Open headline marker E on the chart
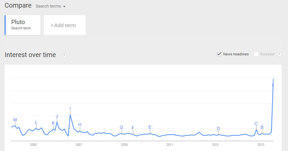288x151 pixels. tap(150, 127)
